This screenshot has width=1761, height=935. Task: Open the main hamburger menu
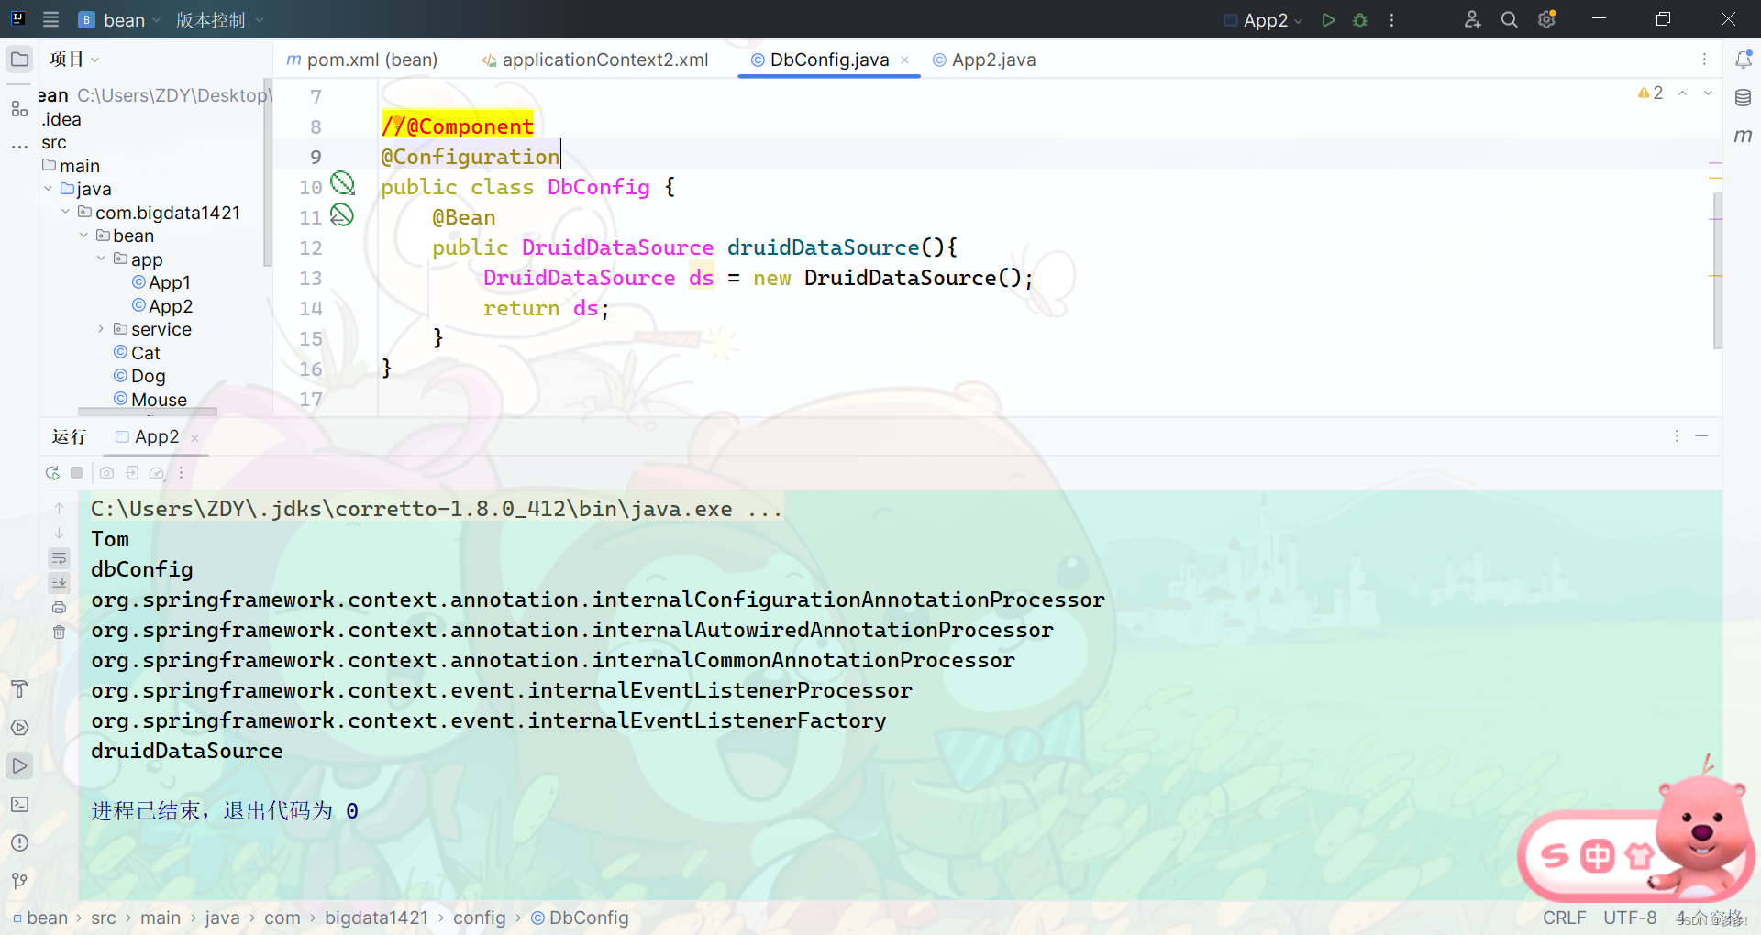50,19
